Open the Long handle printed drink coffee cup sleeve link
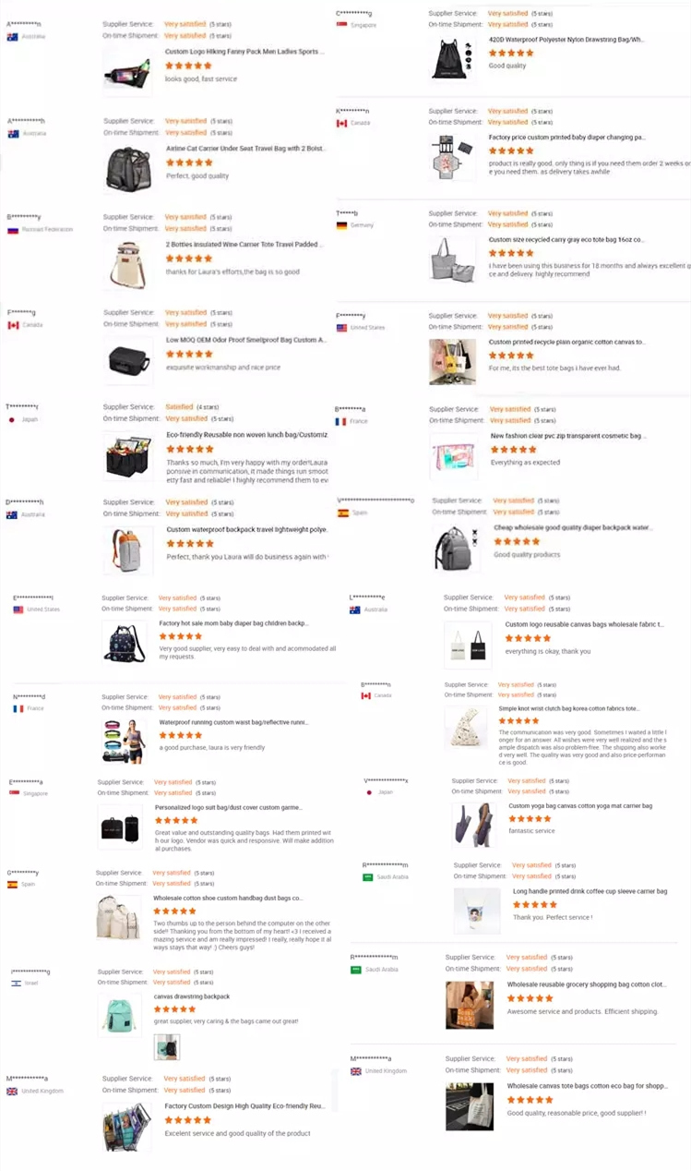 point(590,891)
